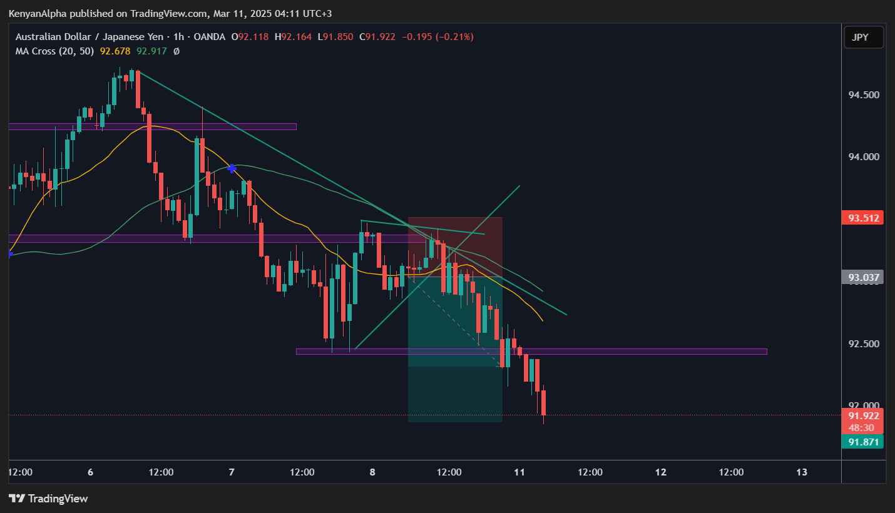Click the purple support zone near 92.500
The height and width of the screenshot is (513, 895).
531,352
